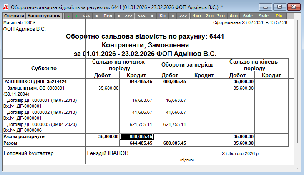Click the application icon in title bar
The width and height of the screenshot is (304, 175).
[x=5, y=7]
